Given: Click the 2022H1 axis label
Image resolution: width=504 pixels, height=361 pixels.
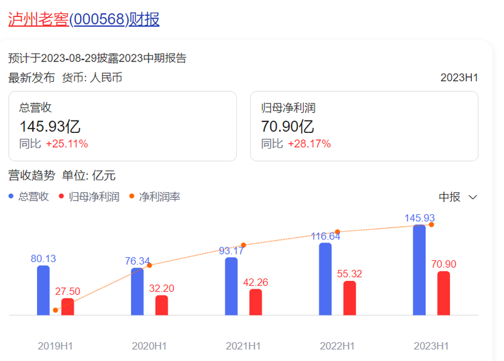Looking at the screenshot, I should tap(337, 346).
